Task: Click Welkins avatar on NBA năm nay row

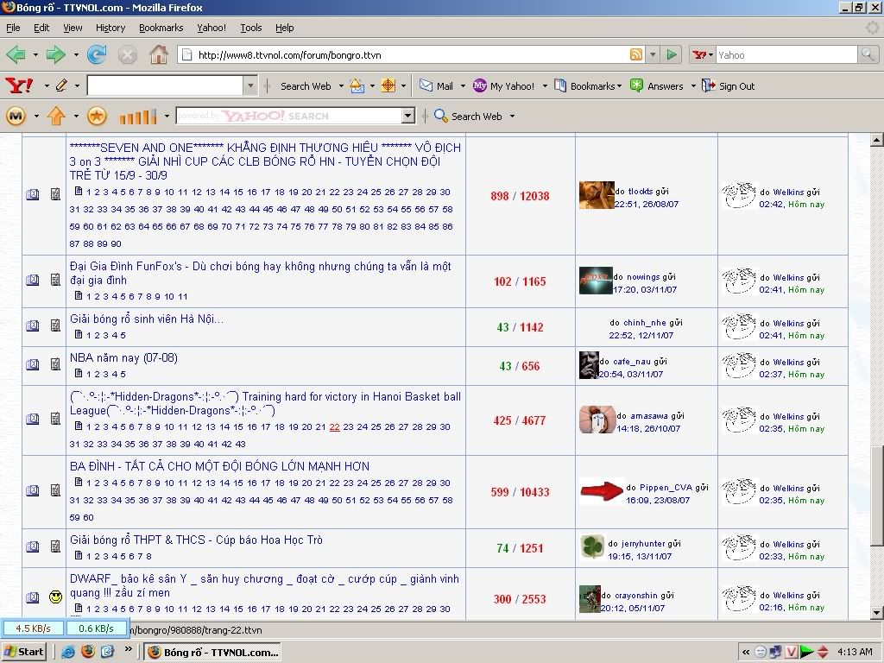Action: pyautogui.click(x=739, y=365)
